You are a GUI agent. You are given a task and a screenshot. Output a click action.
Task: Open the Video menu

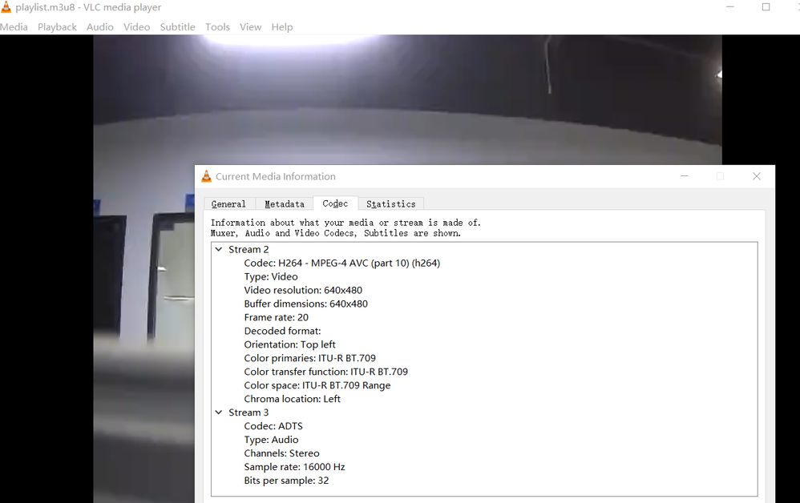pos(136,27)
